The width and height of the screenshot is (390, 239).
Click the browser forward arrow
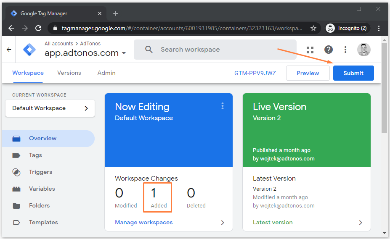(x=25, y=28)
